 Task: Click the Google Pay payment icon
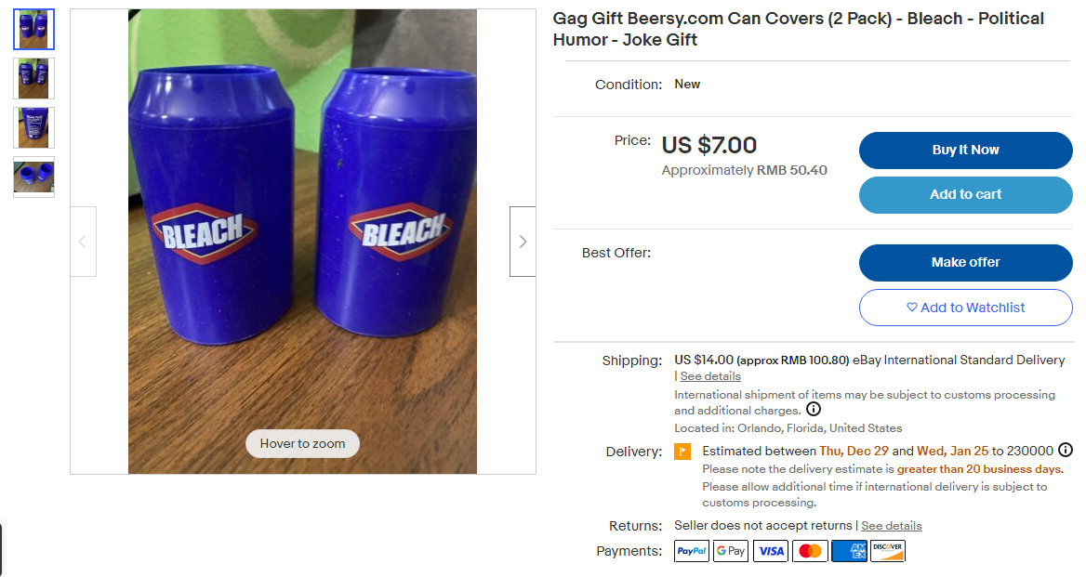pos(731,551)
